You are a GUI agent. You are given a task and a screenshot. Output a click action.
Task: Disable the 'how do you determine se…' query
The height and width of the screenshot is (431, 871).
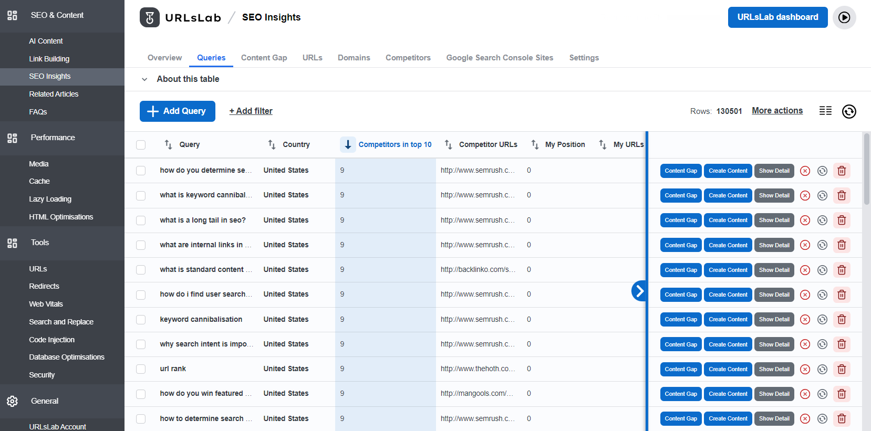[805, 171]
